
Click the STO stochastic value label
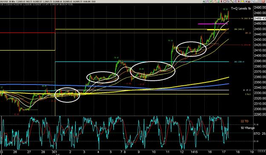click(x=260, y=133)
